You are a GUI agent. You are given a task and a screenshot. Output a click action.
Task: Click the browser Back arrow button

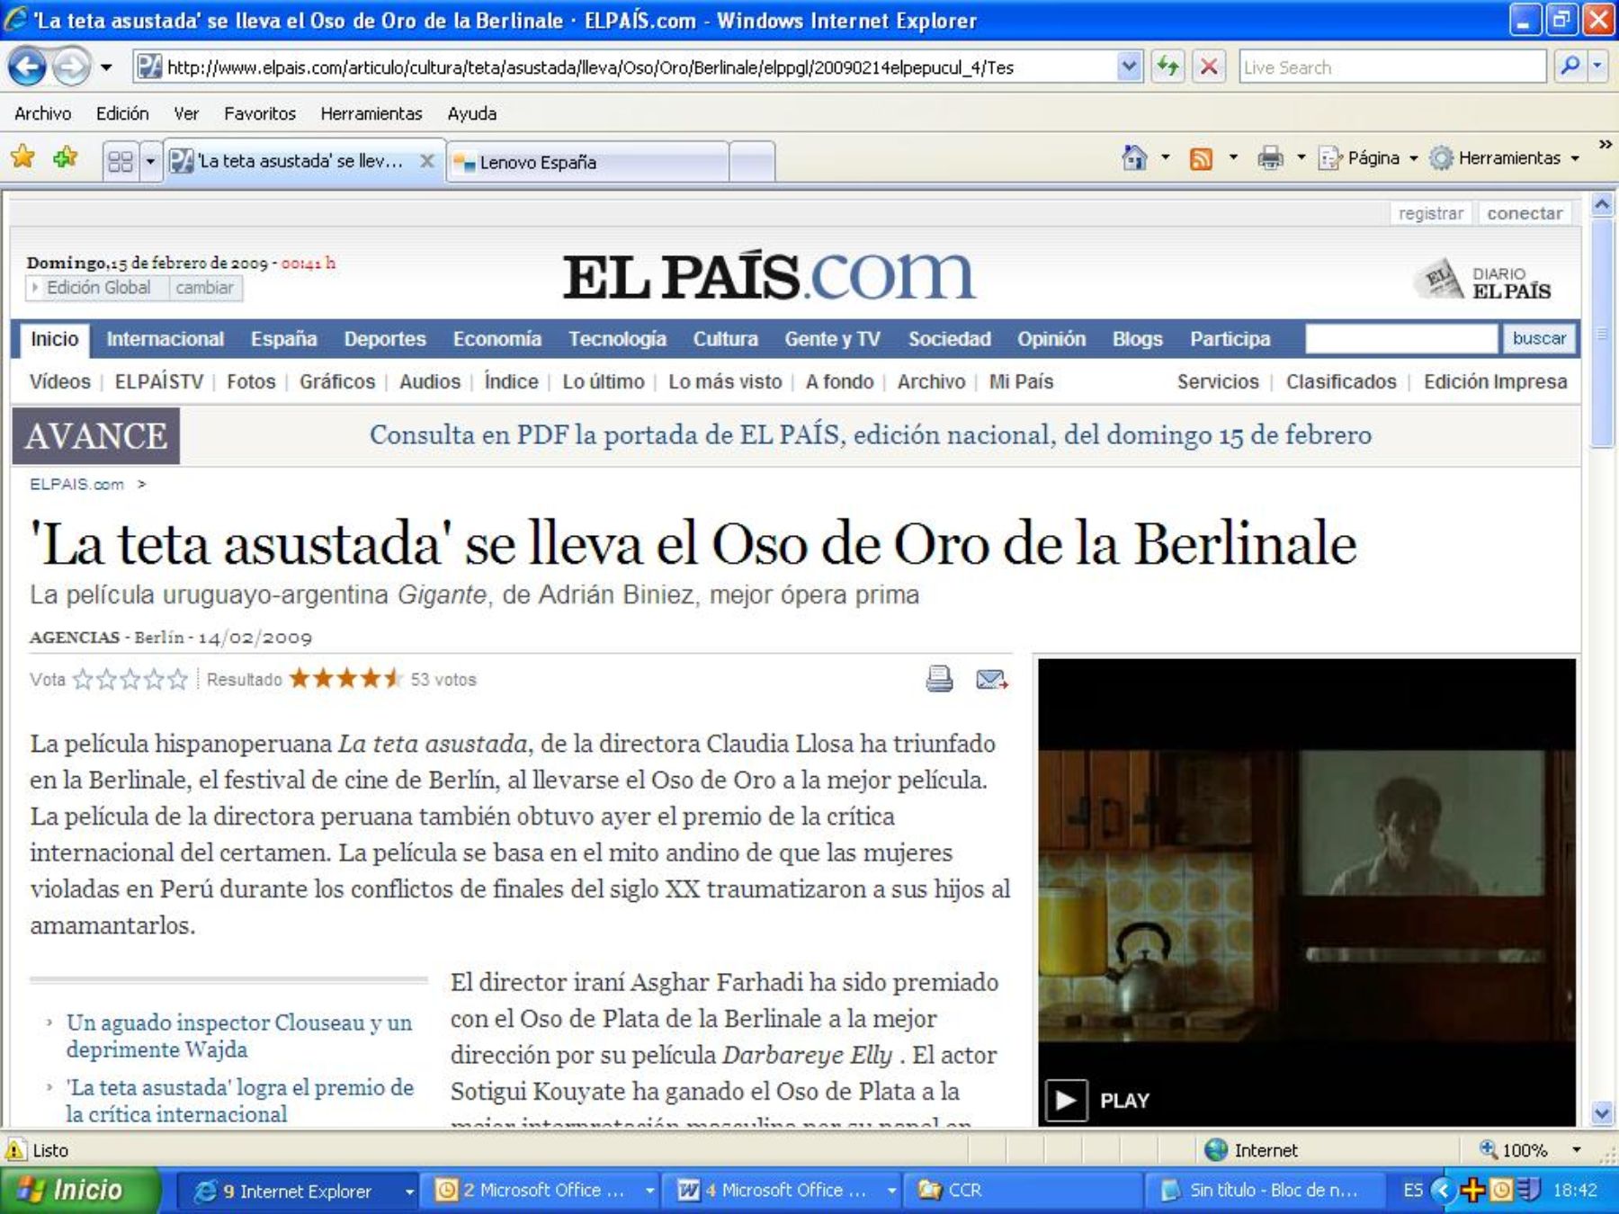tap(27, 67)
